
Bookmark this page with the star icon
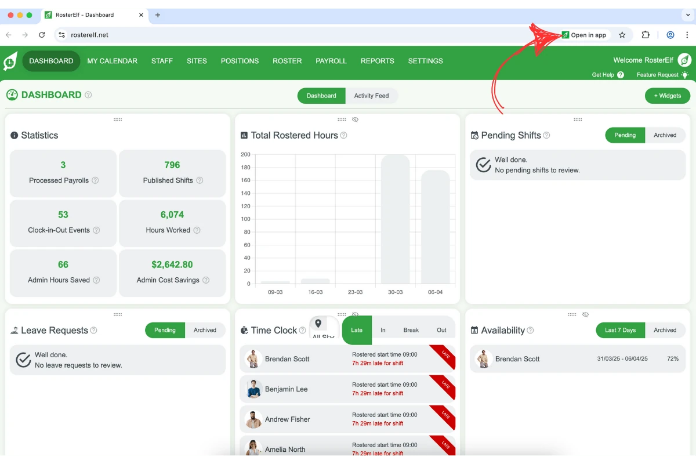[622, 35]
